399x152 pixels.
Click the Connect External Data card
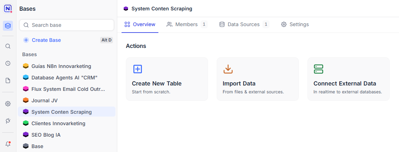tap(348, 79)
